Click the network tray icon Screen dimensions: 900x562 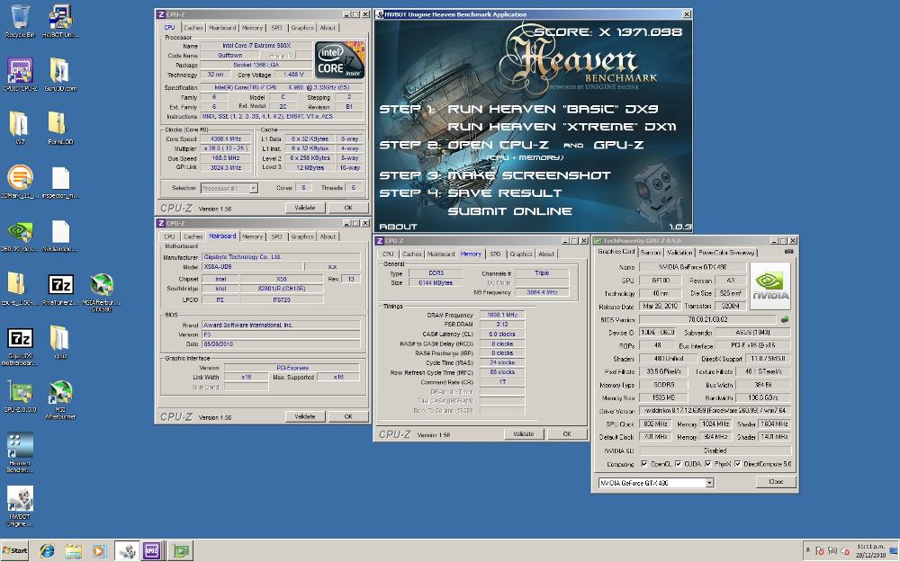832,550
